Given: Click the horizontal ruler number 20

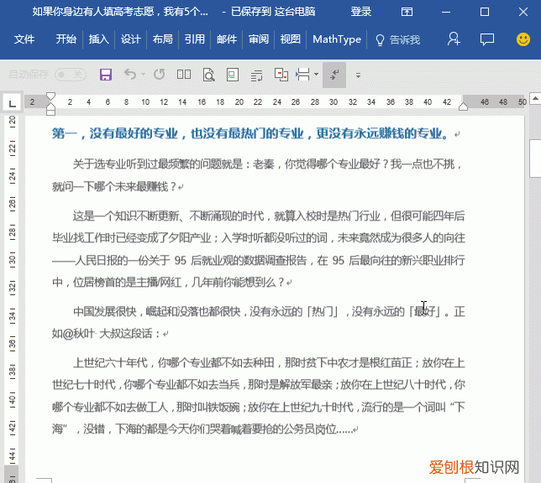Looking at the screenshot, I should click(239, 102).
